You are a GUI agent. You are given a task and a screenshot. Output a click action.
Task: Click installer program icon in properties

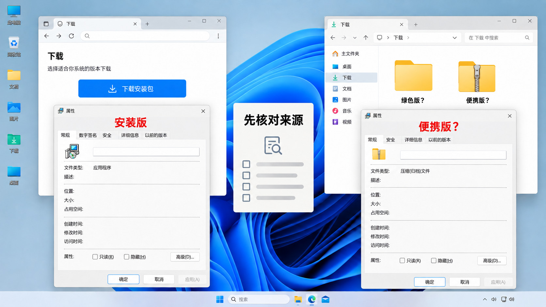[x=72, y=151]
